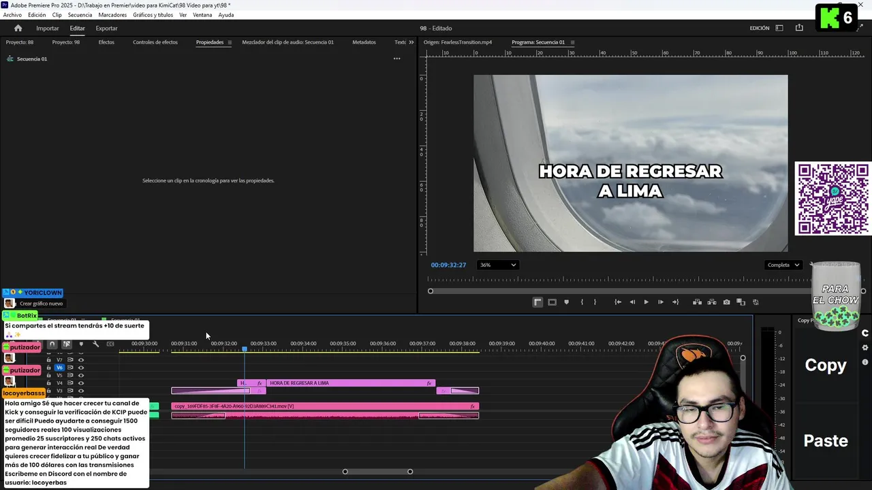Open the Archivo menu
The height and width of the screenshot is (490, 872).
[x=12, y=15]
